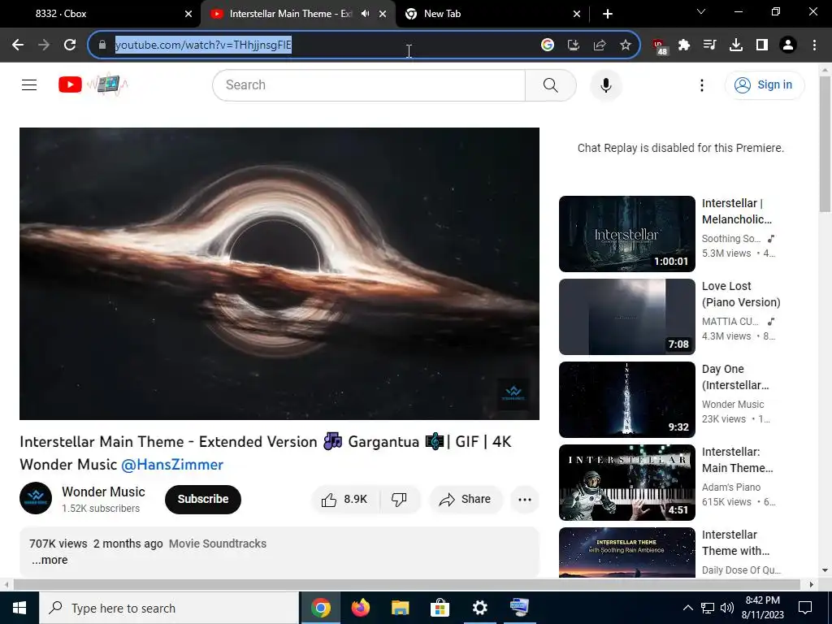Open the Windows Start menu
This screenshot has height=624, width=832.
(19, 608)
